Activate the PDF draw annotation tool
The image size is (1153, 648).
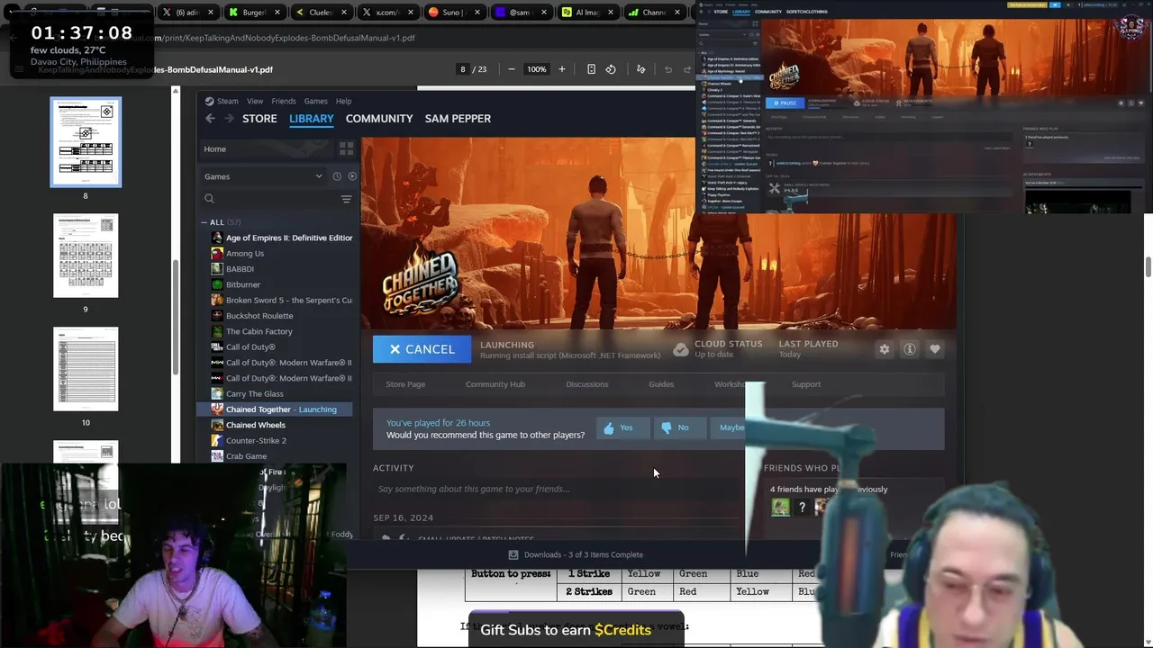point(641,69)
